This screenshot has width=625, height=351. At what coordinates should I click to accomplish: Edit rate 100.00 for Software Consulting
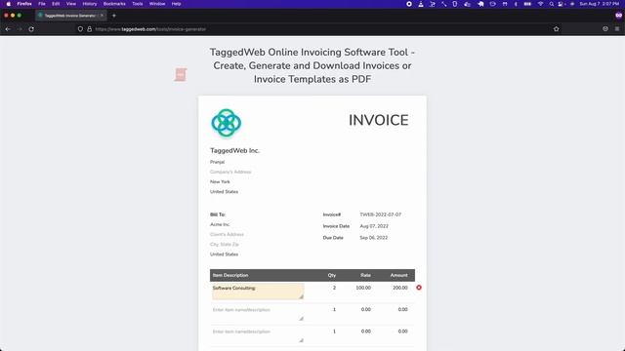363,288
